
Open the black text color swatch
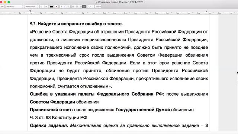[51, 7]
